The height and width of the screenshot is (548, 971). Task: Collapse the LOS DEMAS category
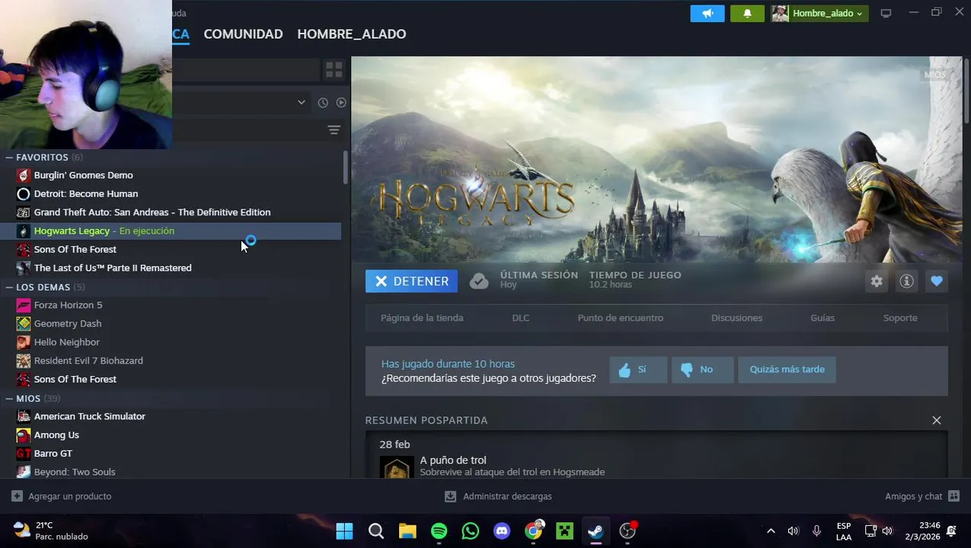click(9, 287)
